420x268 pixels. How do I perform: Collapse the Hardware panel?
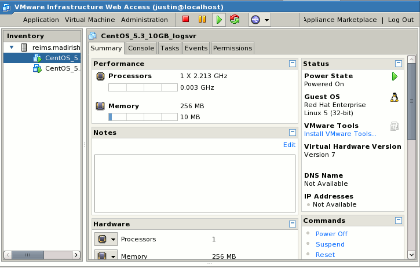[292, 224]
